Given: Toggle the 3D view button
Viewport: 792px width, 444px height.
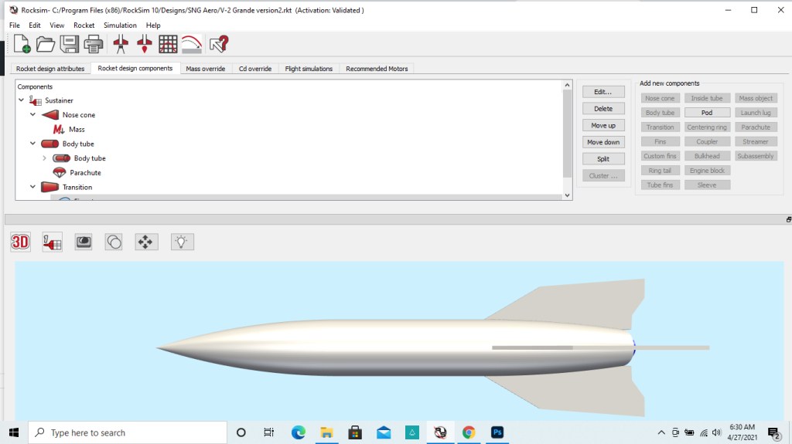Looking at the screenshot, I should coord(20,242).
